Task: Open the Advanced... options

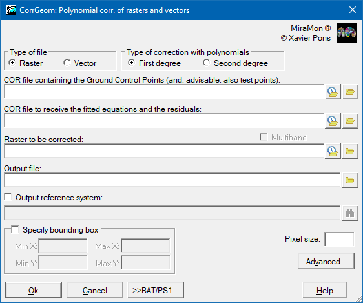Action: [326, 262]
